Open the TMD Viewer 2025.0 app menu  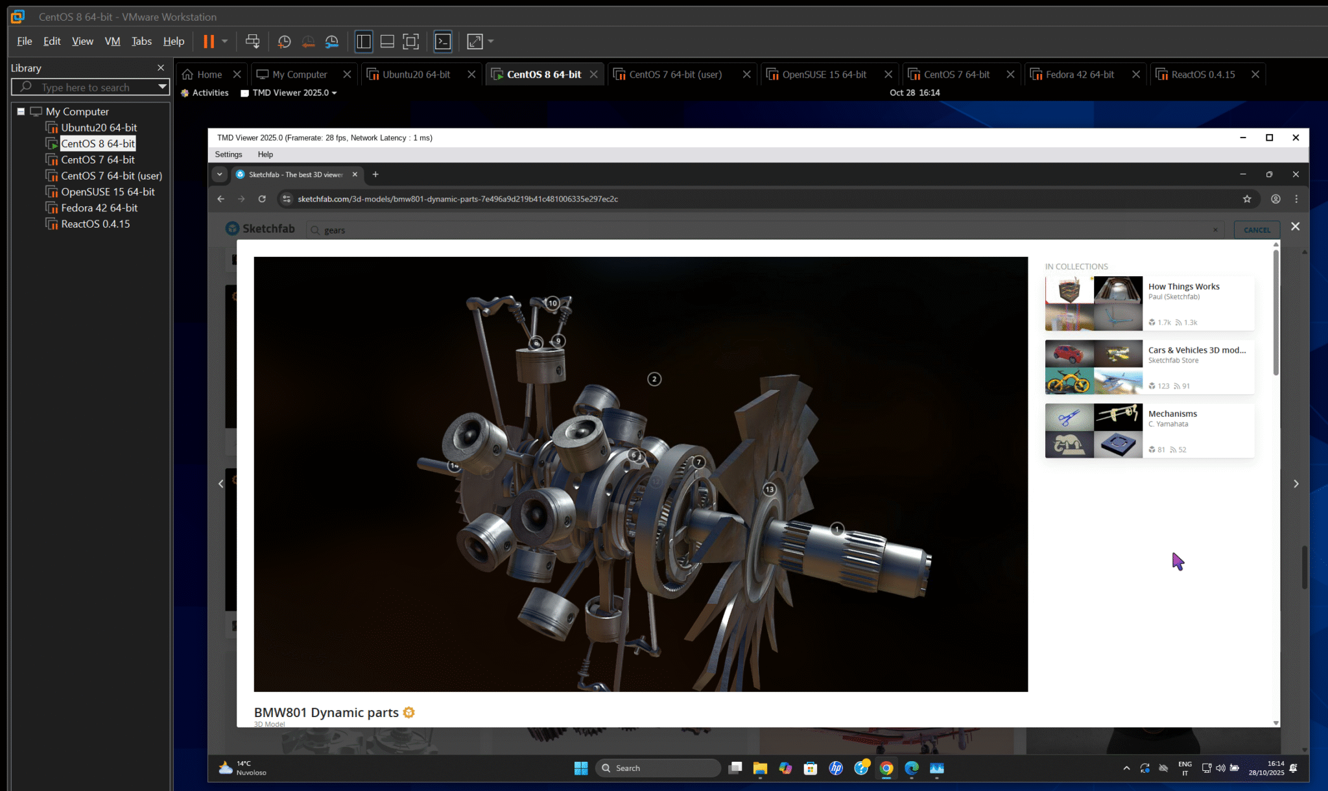tap(289, 93)
